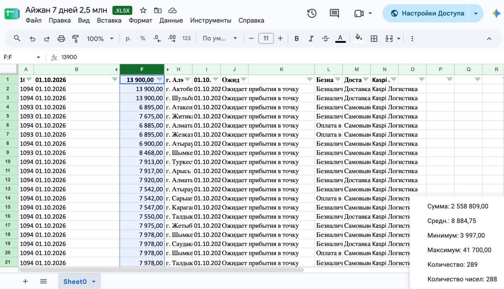The image size is (504, 289).
Task: Toggle the filter button in cell B1
Action: click(x=115, y=79)
